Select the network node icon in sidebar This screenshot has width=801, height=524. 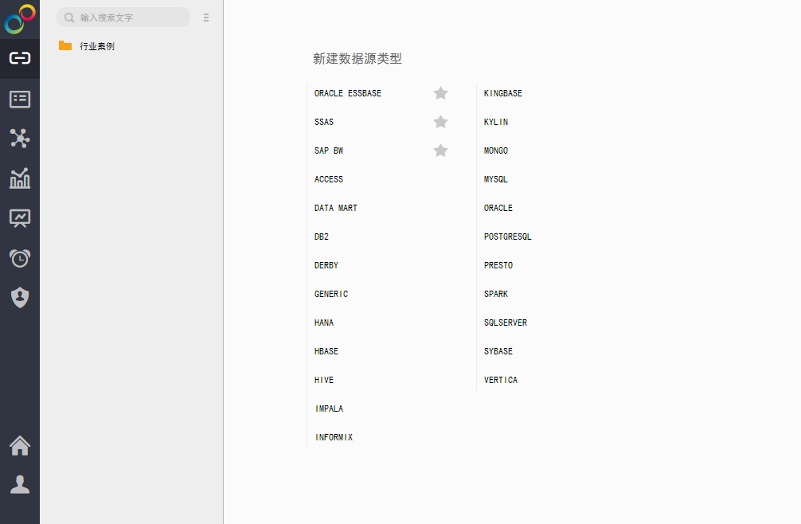[x=20, y=139]
